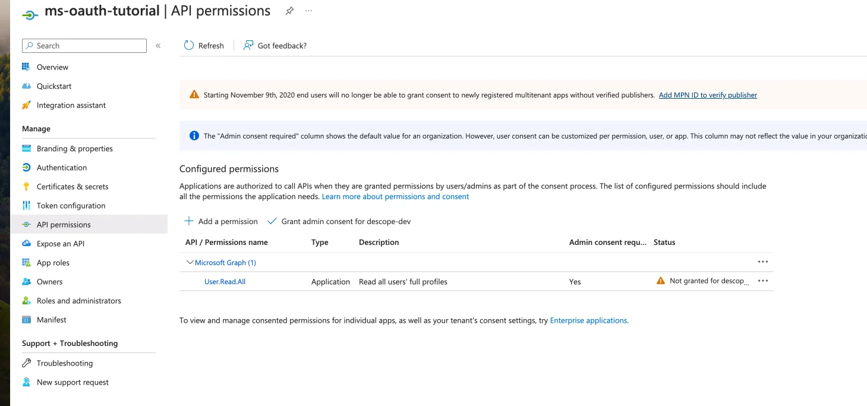Click the Manifest icon

point(26,320)
